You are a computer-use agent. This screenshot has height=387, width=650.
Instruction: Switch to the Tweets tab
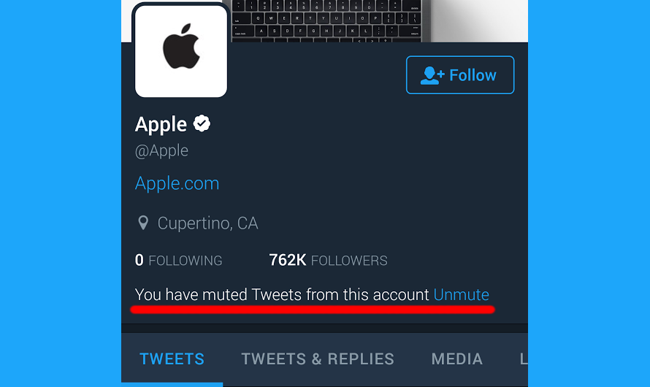[172, 359]
